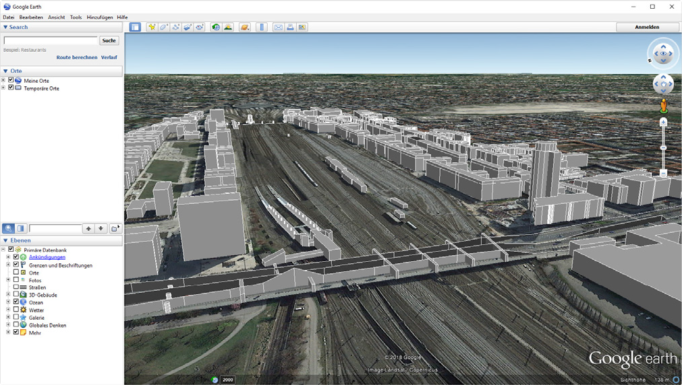This screenshot has width=682, height=385.
Task: Click the Pegman street view icon
Action: point(663,106)
